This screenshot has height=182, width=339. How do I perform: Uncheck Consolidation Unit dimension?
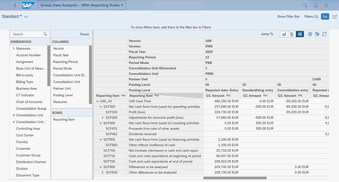[14, 115]
